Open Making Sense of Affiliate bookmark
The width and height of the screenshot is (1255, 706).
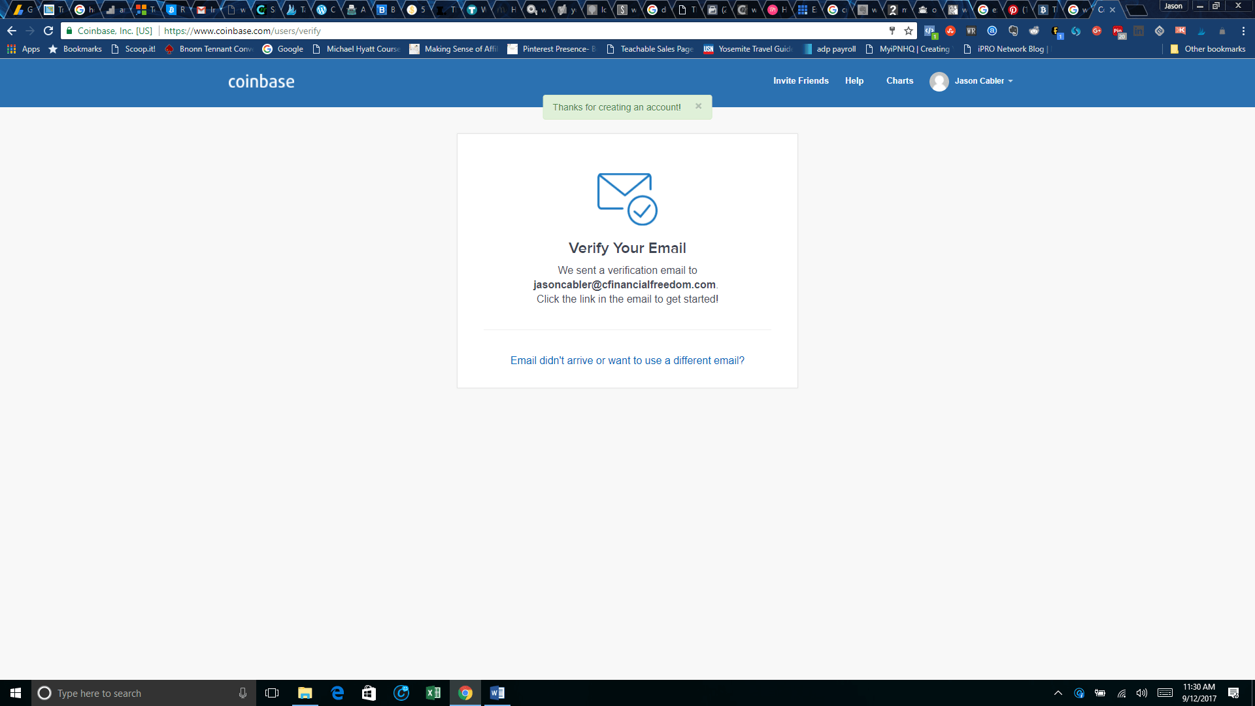coord(454,49)
